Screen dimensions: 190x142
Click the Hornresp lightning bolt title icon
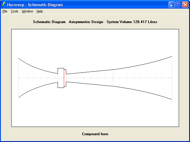pyautogui.click(x=4, y=5)
